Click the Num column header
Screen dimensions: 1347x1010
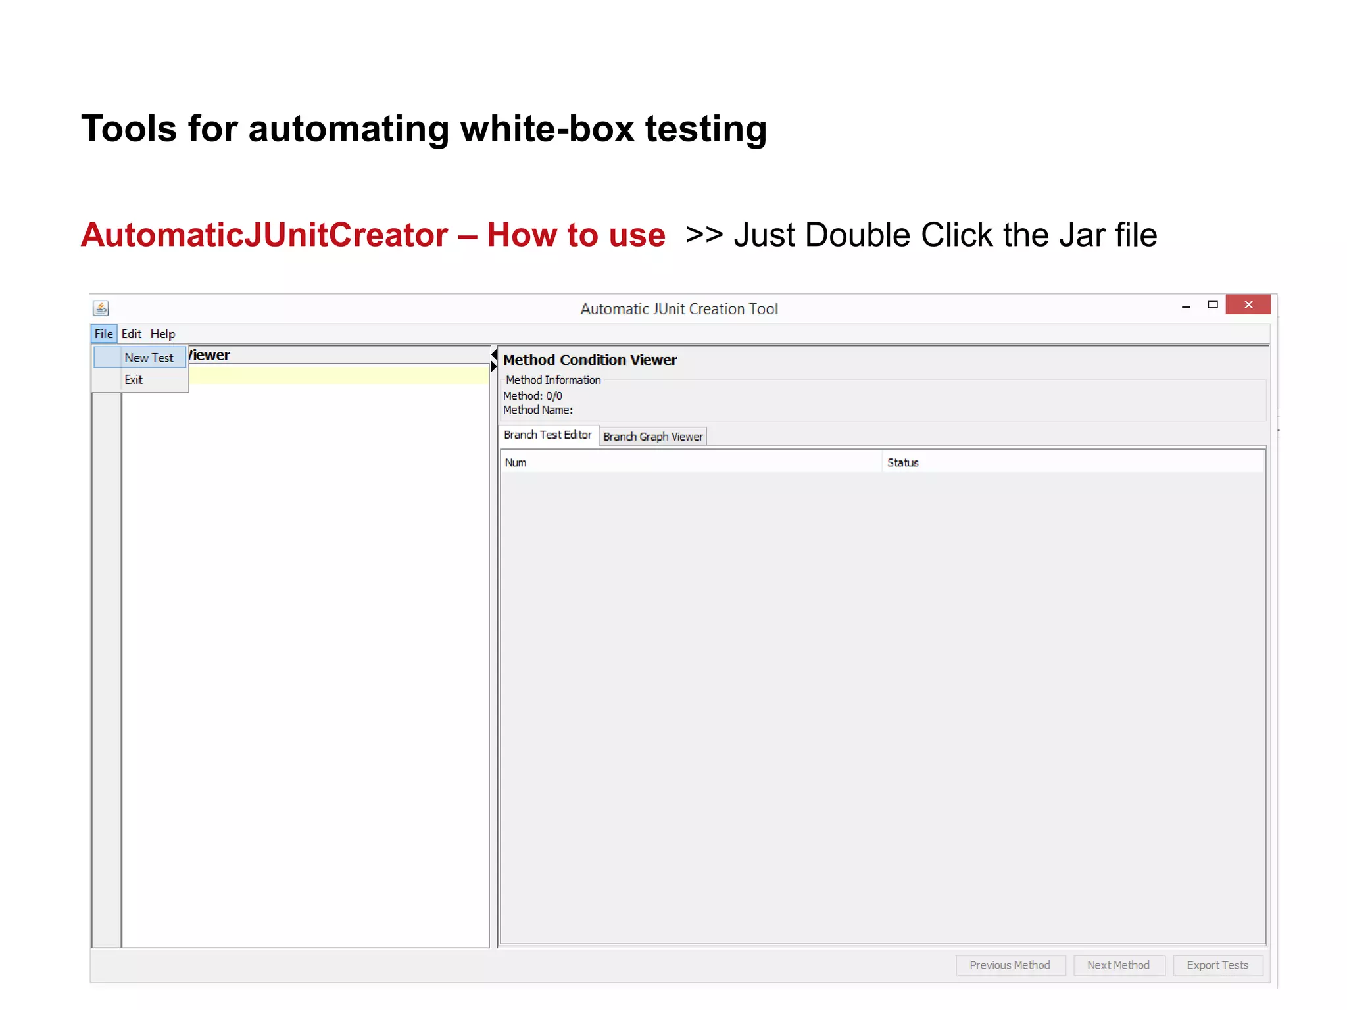point(691,462)
